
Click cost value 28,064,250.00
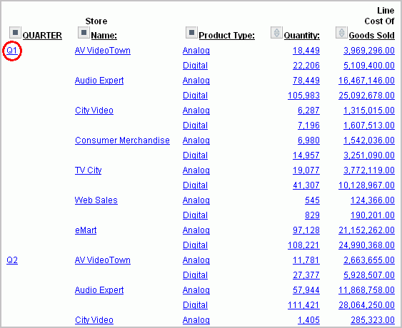(x=366, y=305)
